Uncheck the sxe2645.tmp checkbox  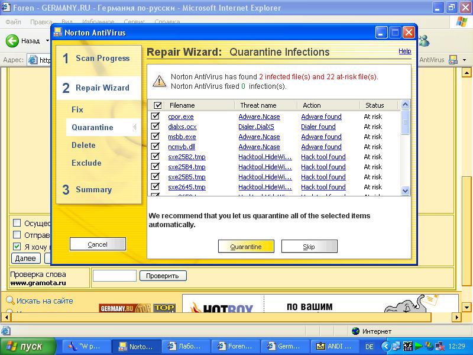click(155, 186)
